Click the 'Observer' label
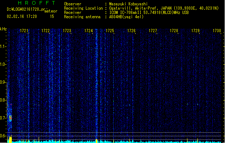 coord(73,4)
